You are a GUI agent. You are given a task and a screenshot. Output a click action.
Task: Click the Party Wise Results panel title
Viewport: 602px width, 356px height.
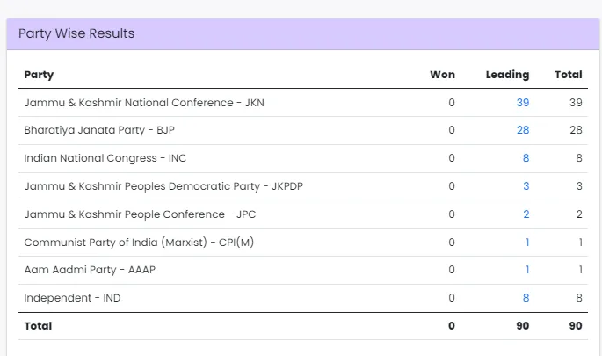[x=76, y=33]
